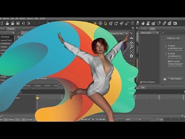Expand the Accessories category
The width and height of the screenshot is (185, 139).
(5, 44)
